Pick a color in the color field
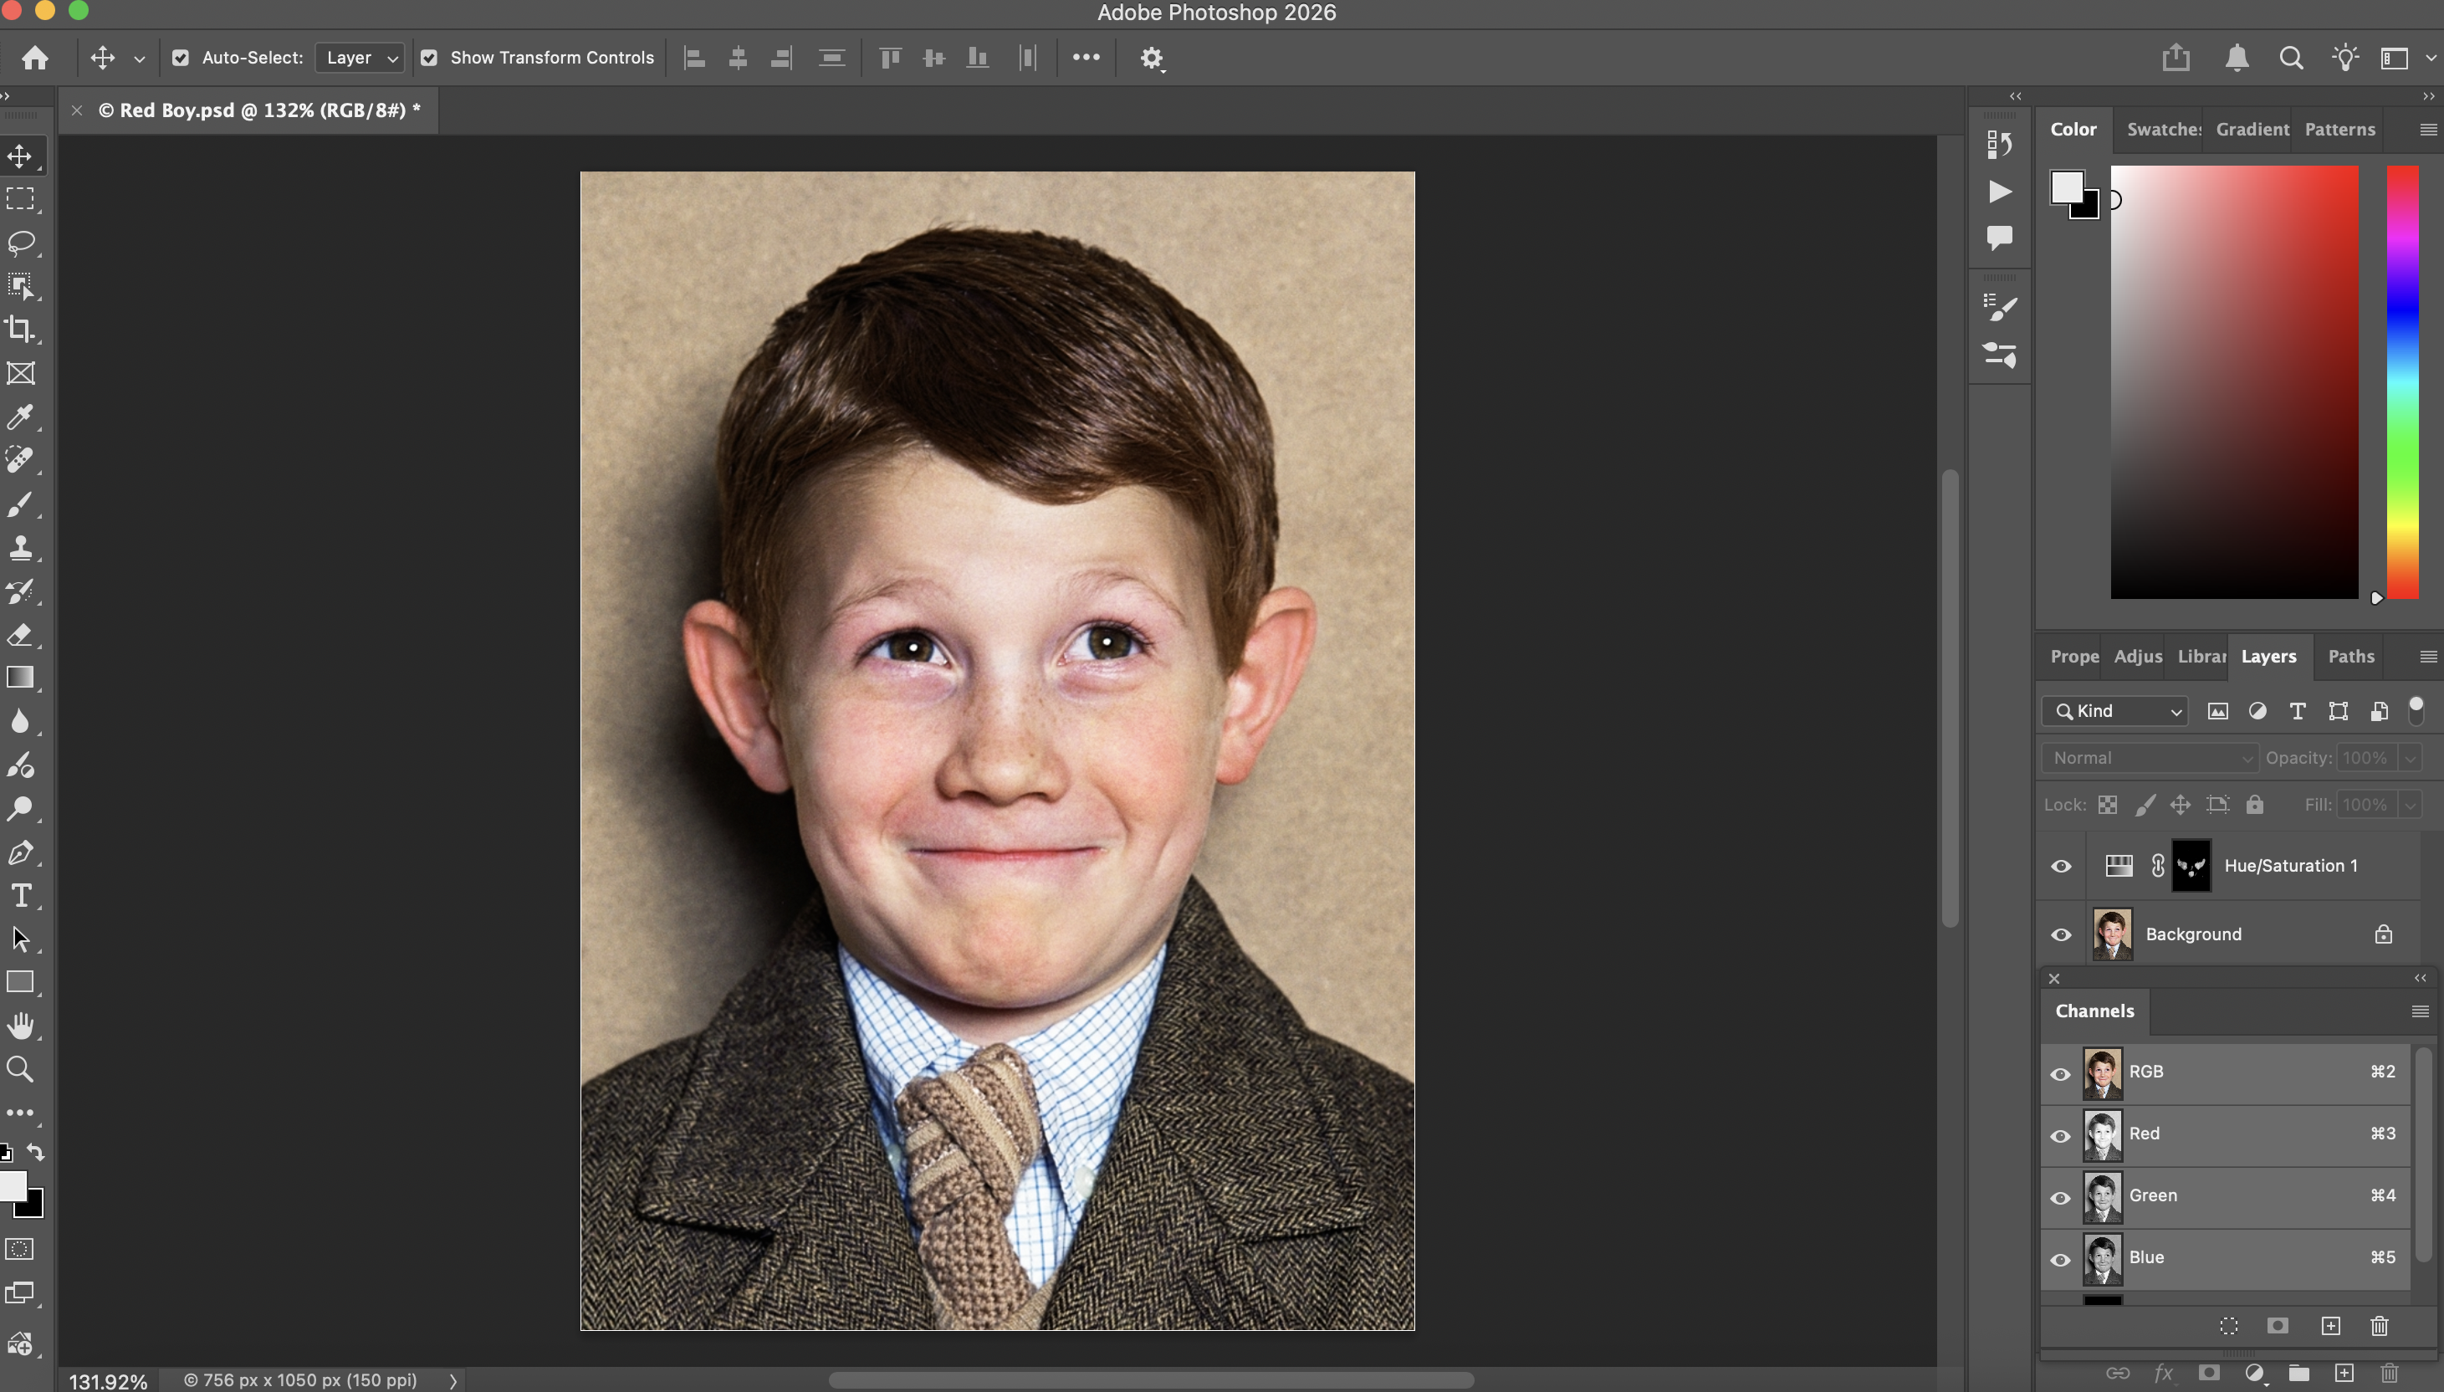This screenshot has width=2444, height=1392. point(2234,382)
